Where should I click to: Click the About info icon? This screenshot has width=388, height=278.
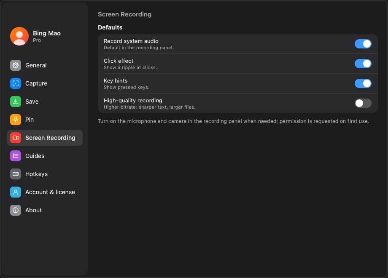15,210
